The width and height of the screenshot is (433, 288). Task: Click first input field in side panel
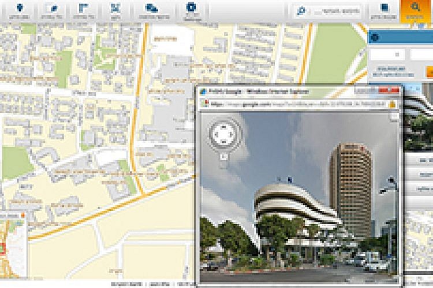(x=387, y=54)
